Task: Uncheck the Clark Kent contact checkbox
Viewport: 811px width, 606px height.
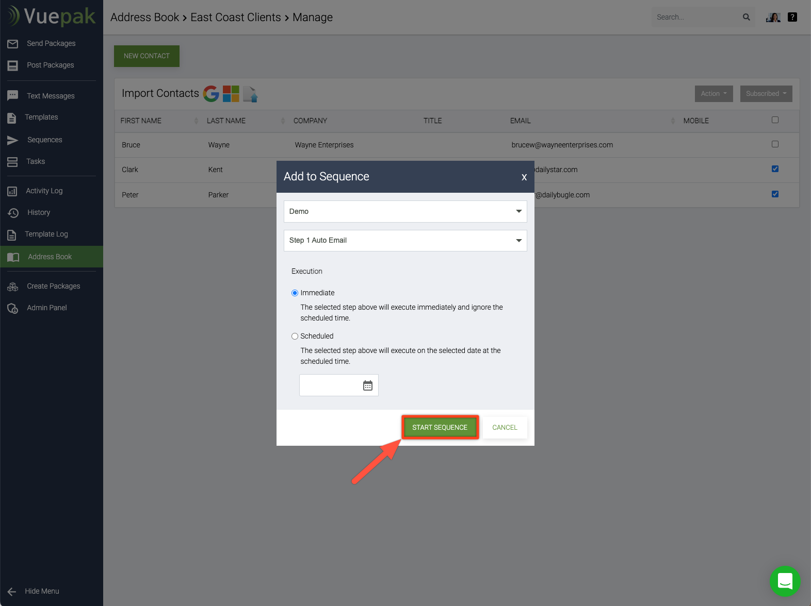Action: pyautogui.click(x=775, y=169)
